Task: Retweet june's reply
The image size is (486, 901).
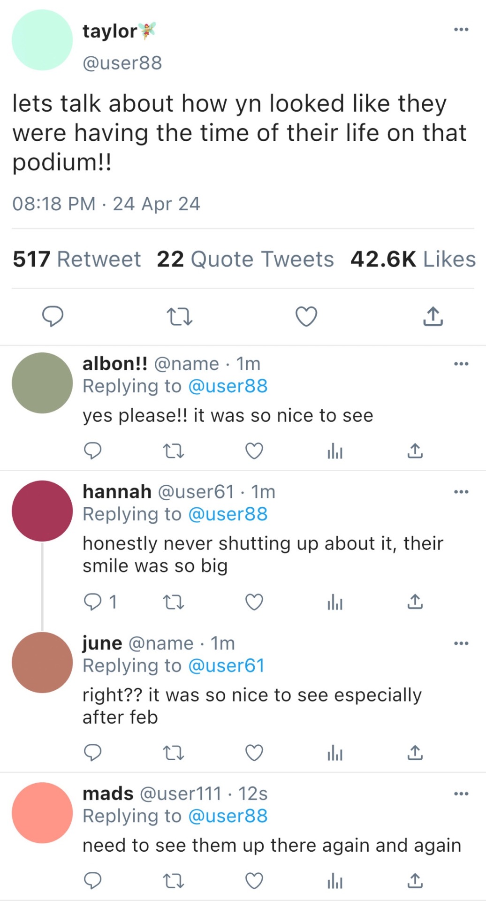Action: coord(173,753)
